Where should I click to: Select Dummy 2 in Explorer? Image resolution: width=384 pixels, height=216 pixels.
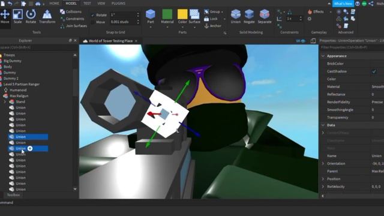point(11,79)
